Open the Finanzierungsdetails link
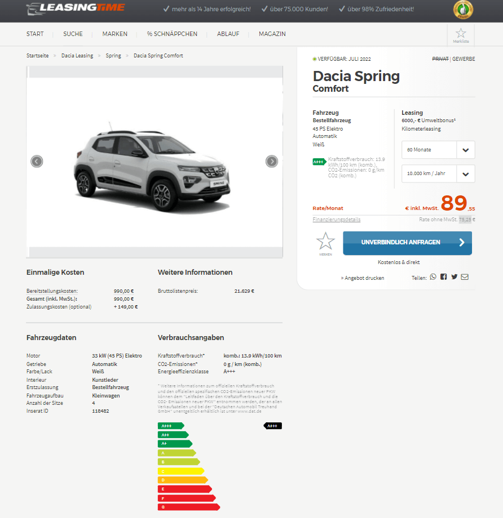Image resolution: width=503 pixels, height=518 pixels. coord(337,220)
